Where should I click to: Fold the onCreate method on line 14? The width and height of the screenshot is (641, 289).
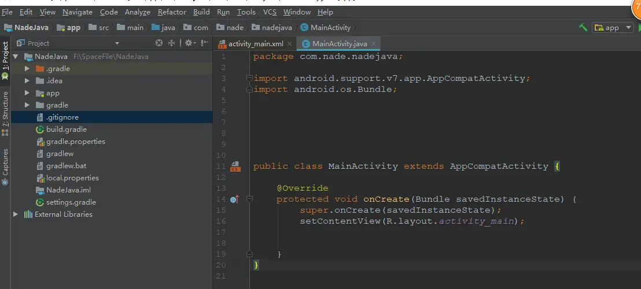click(249, 199)
